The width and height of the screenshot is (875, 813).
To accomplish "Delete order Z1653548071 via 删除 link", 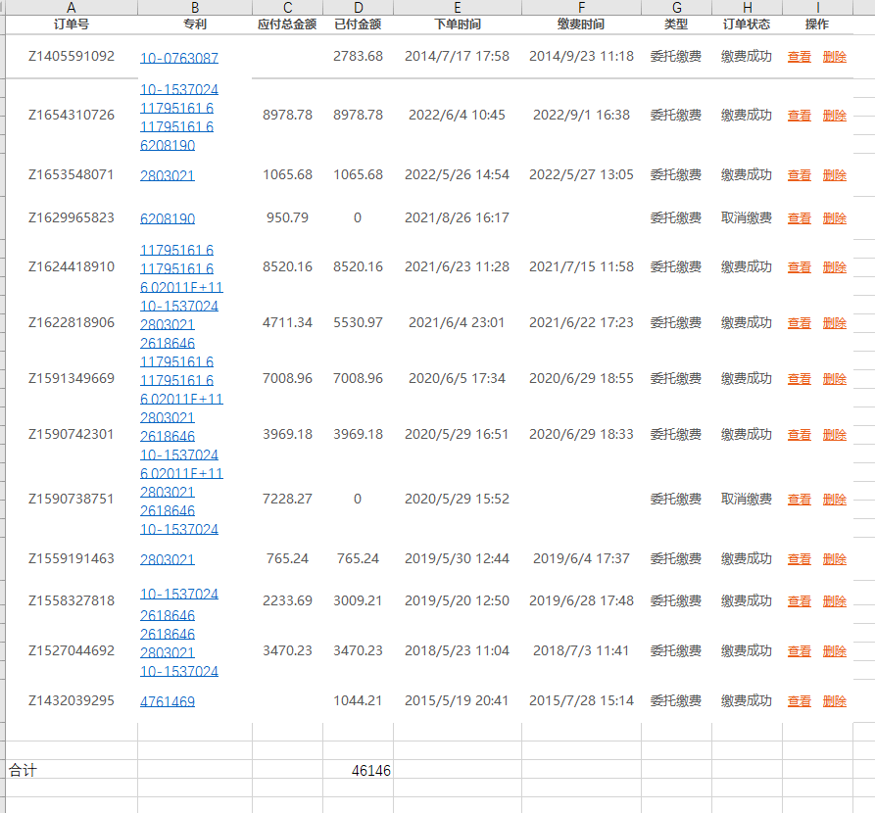I will pos(835,175).
